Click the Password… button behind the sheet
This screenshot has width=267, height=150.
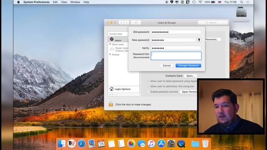tap(212, 40)
